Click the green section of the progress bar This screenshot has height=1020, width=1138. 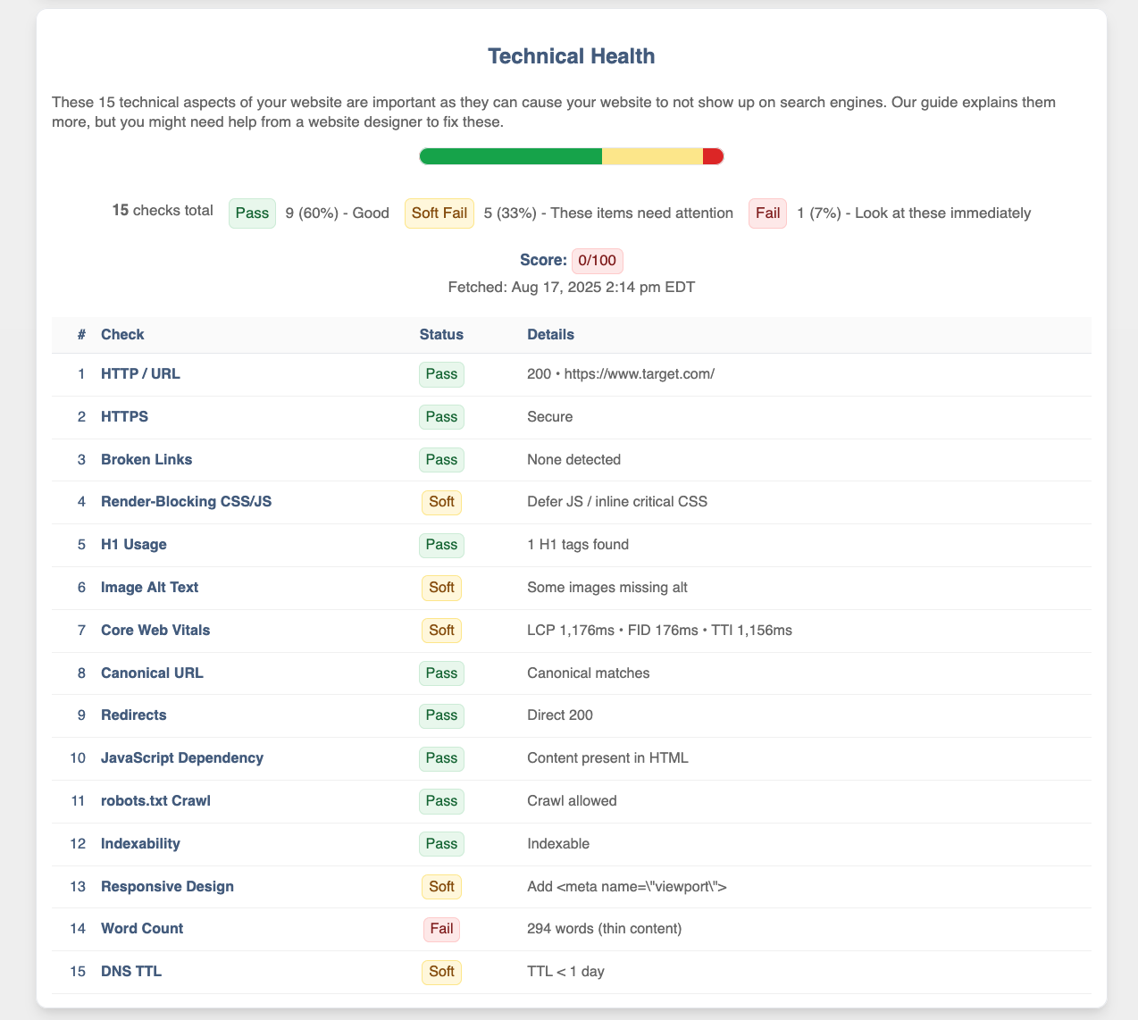(509, 156)
